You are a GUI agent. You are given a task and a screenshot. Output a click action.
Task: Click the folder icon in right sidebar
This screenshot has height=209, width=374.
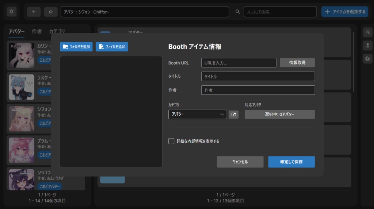[367, 58]
